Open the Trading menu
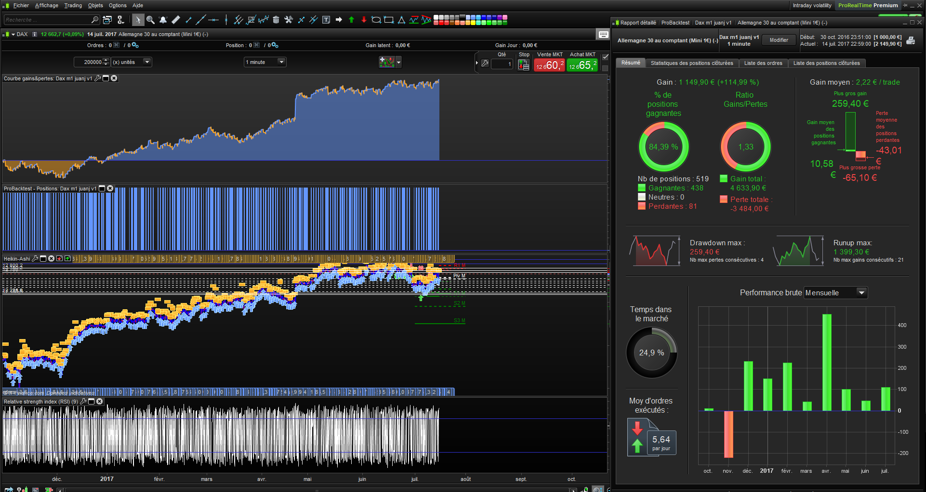 (x=73, y=5)
